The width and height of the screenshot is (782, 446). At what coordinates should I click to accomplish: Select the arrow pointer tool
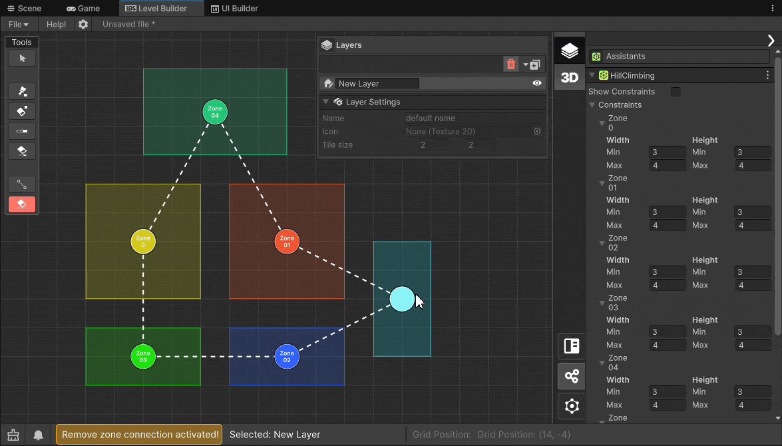pyautogui.click(x=22, y=59)
